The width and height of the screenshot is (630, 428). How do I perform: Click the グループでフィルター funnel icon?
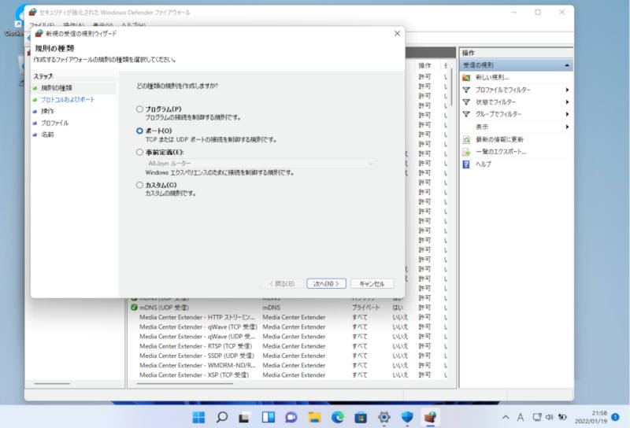point(466,114)
